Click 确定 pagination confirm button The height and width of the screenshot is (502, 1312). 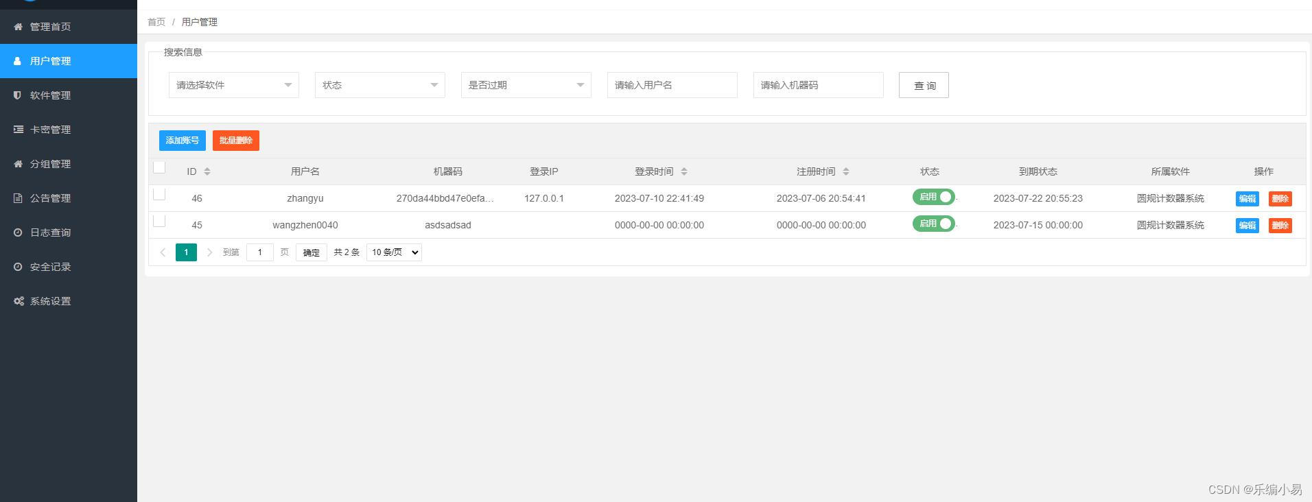[312, 252]
